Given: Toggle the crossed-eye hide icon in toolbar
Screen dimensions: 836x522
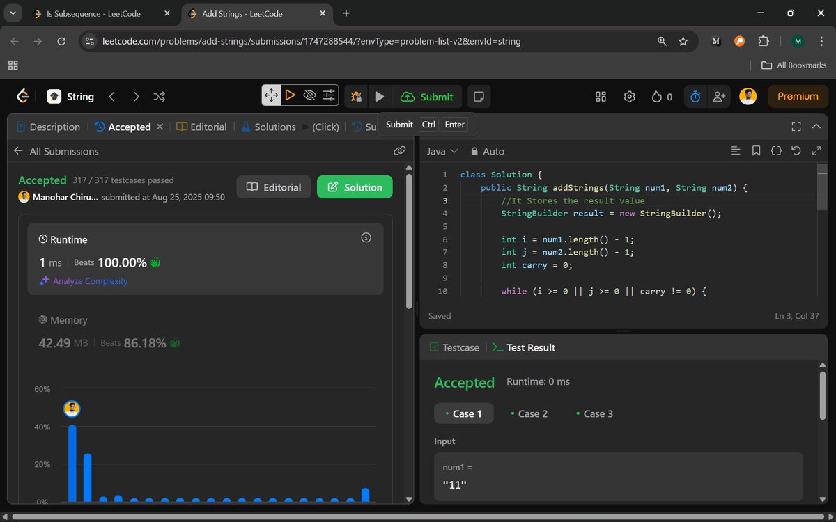Looking at the screenshot, I should (310, 95).
